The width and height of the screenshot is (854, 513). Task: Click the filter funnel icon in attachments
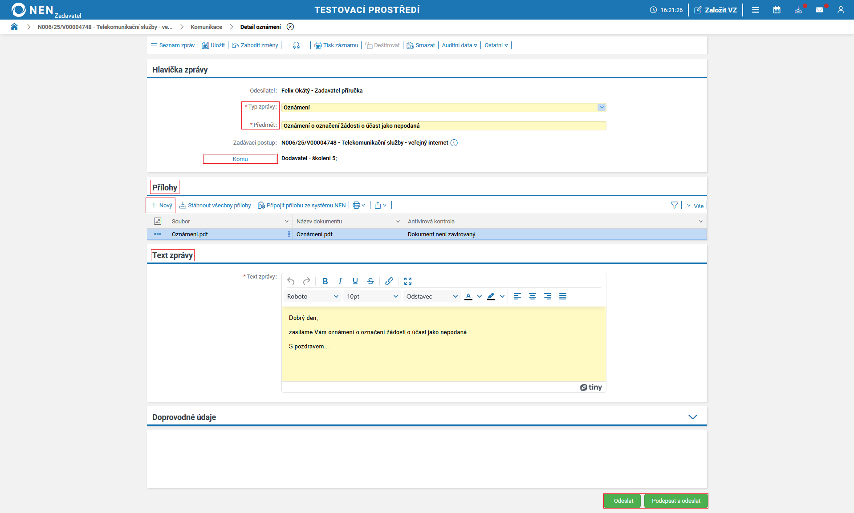click(674, 205)
